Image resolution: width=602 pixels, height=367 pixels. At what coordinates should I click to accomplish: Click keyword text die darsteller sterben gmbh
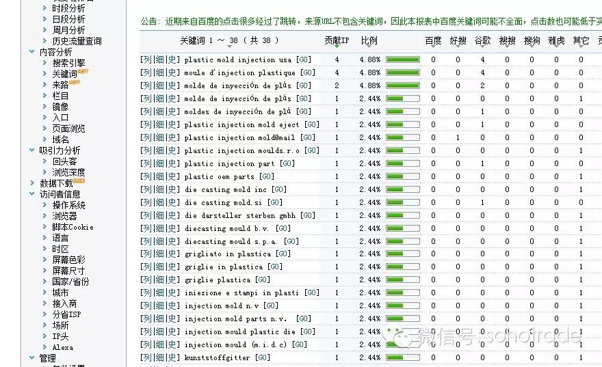(x=240, y=215)
